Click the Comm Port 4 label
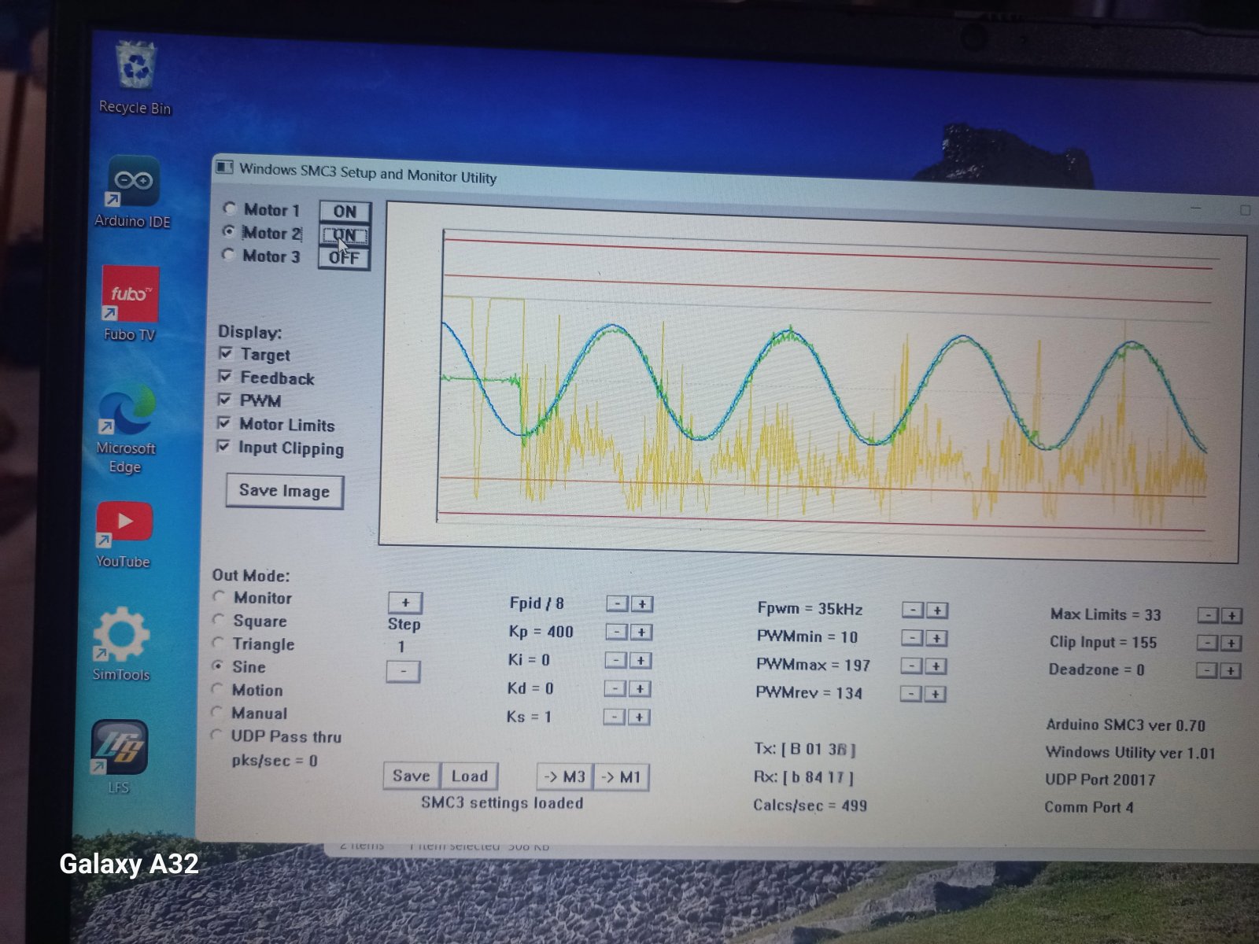This screenshot has height=944, width=1259. (1089, 807)
